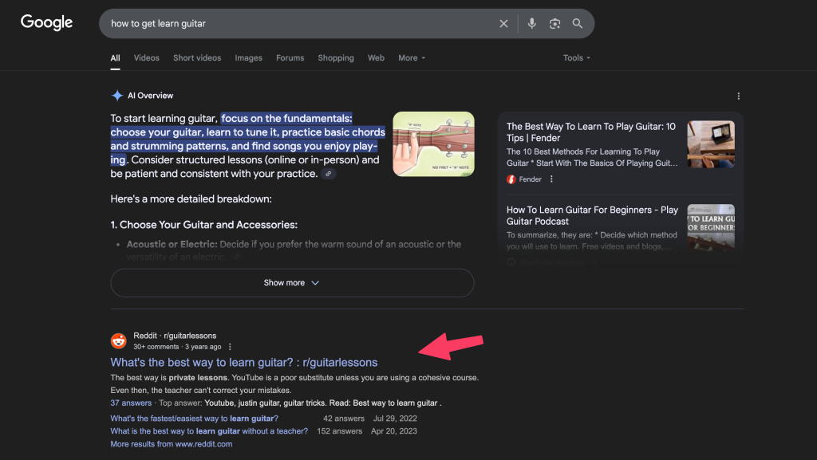This screenshot has width=817, height=460.
Task: Click the source link icon after the AI summary
Action: click(329, 174)
